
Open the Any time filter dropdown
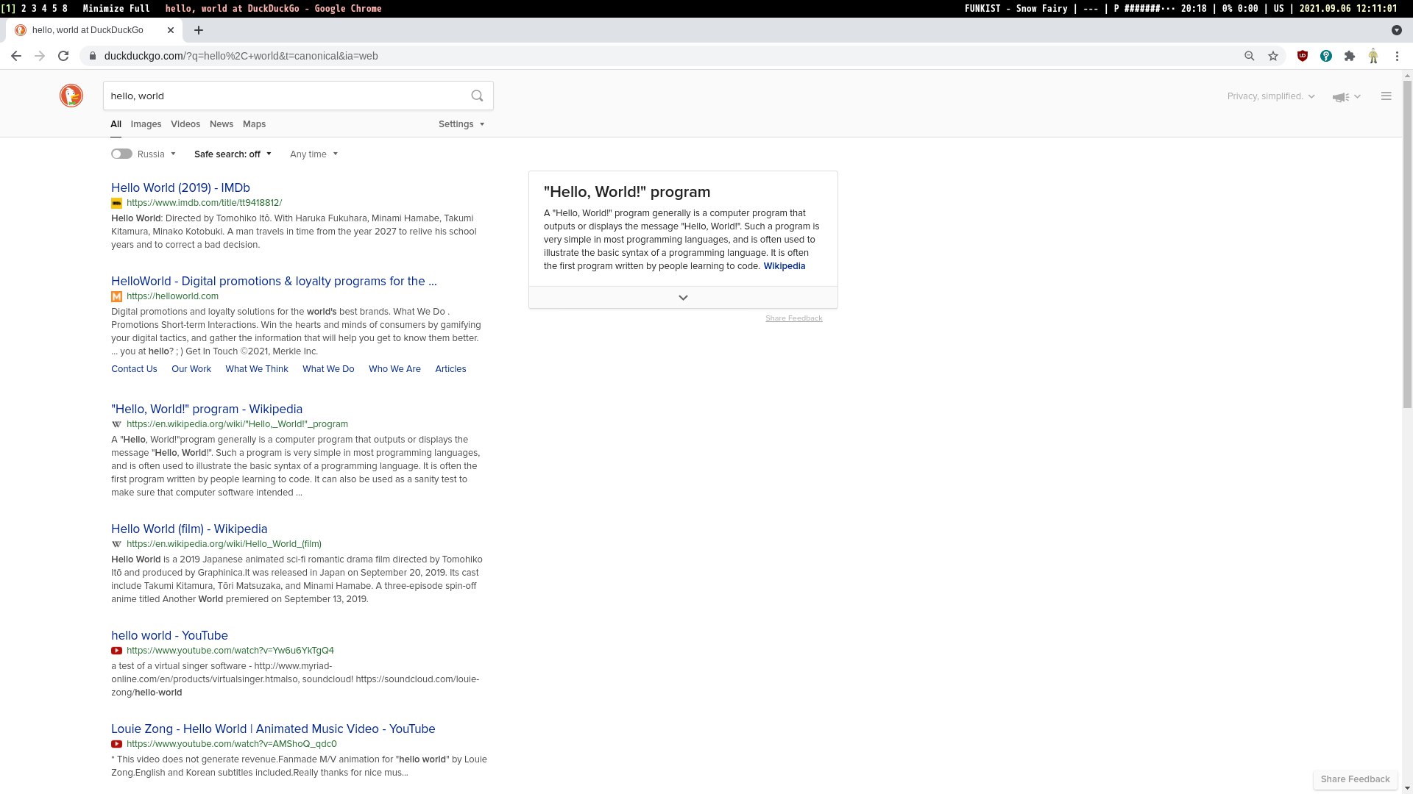314,154
